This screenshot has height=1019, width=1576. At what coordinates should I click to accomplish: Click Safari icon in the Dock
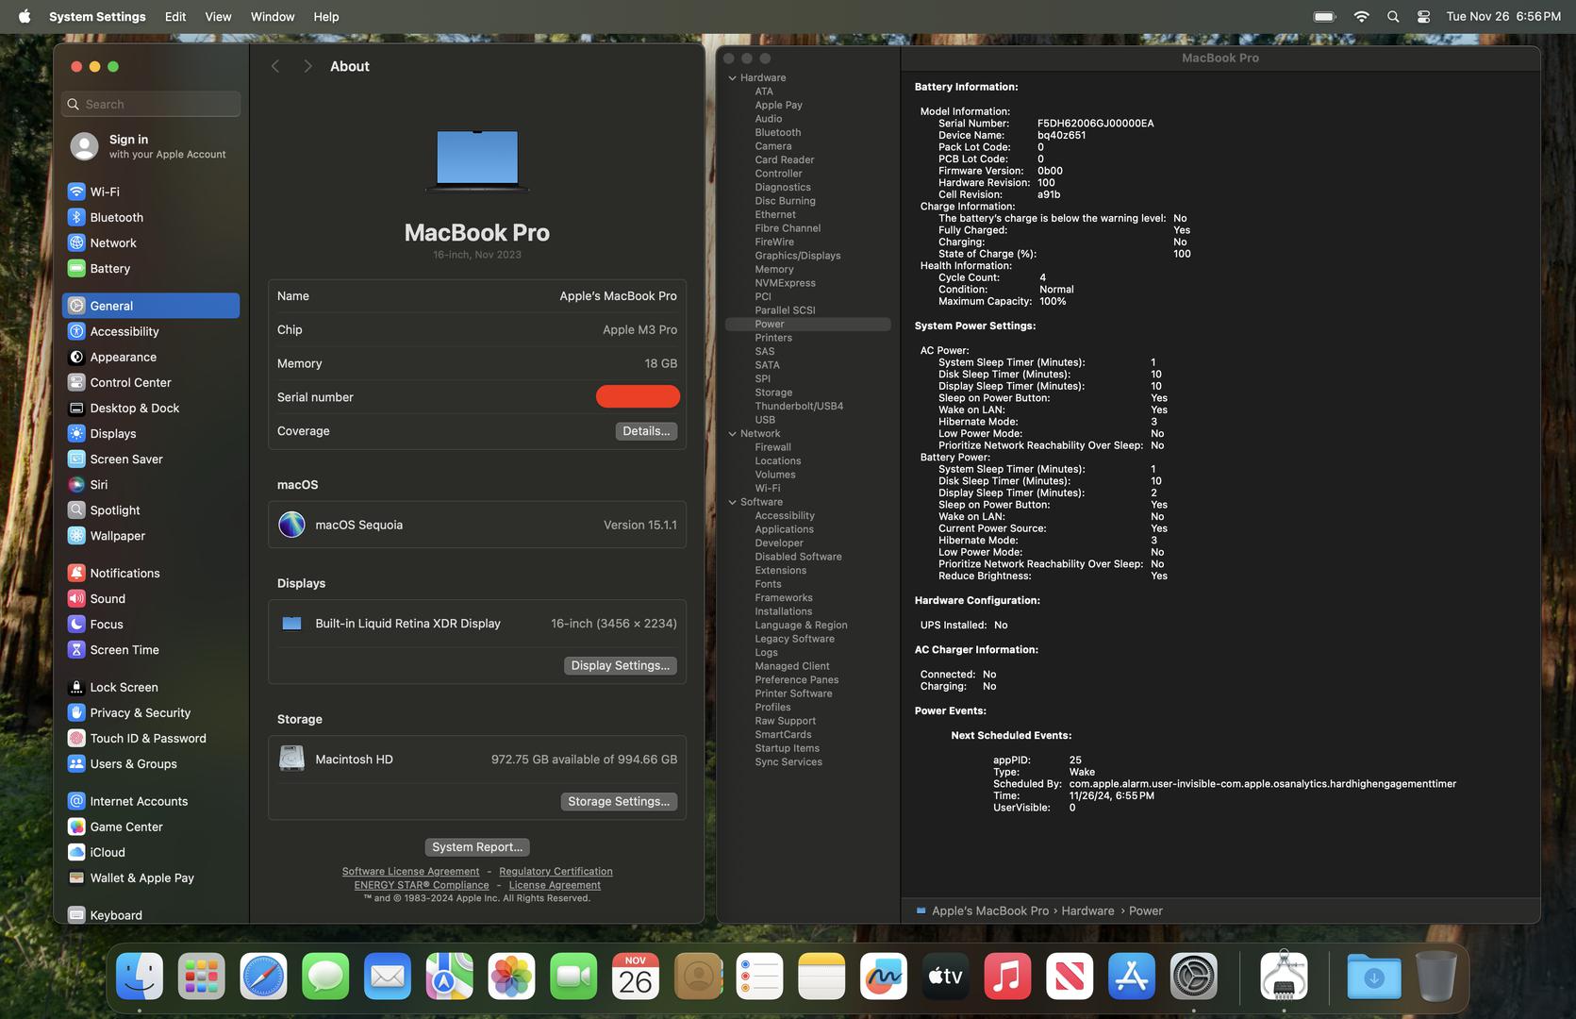tap(263, 977)
